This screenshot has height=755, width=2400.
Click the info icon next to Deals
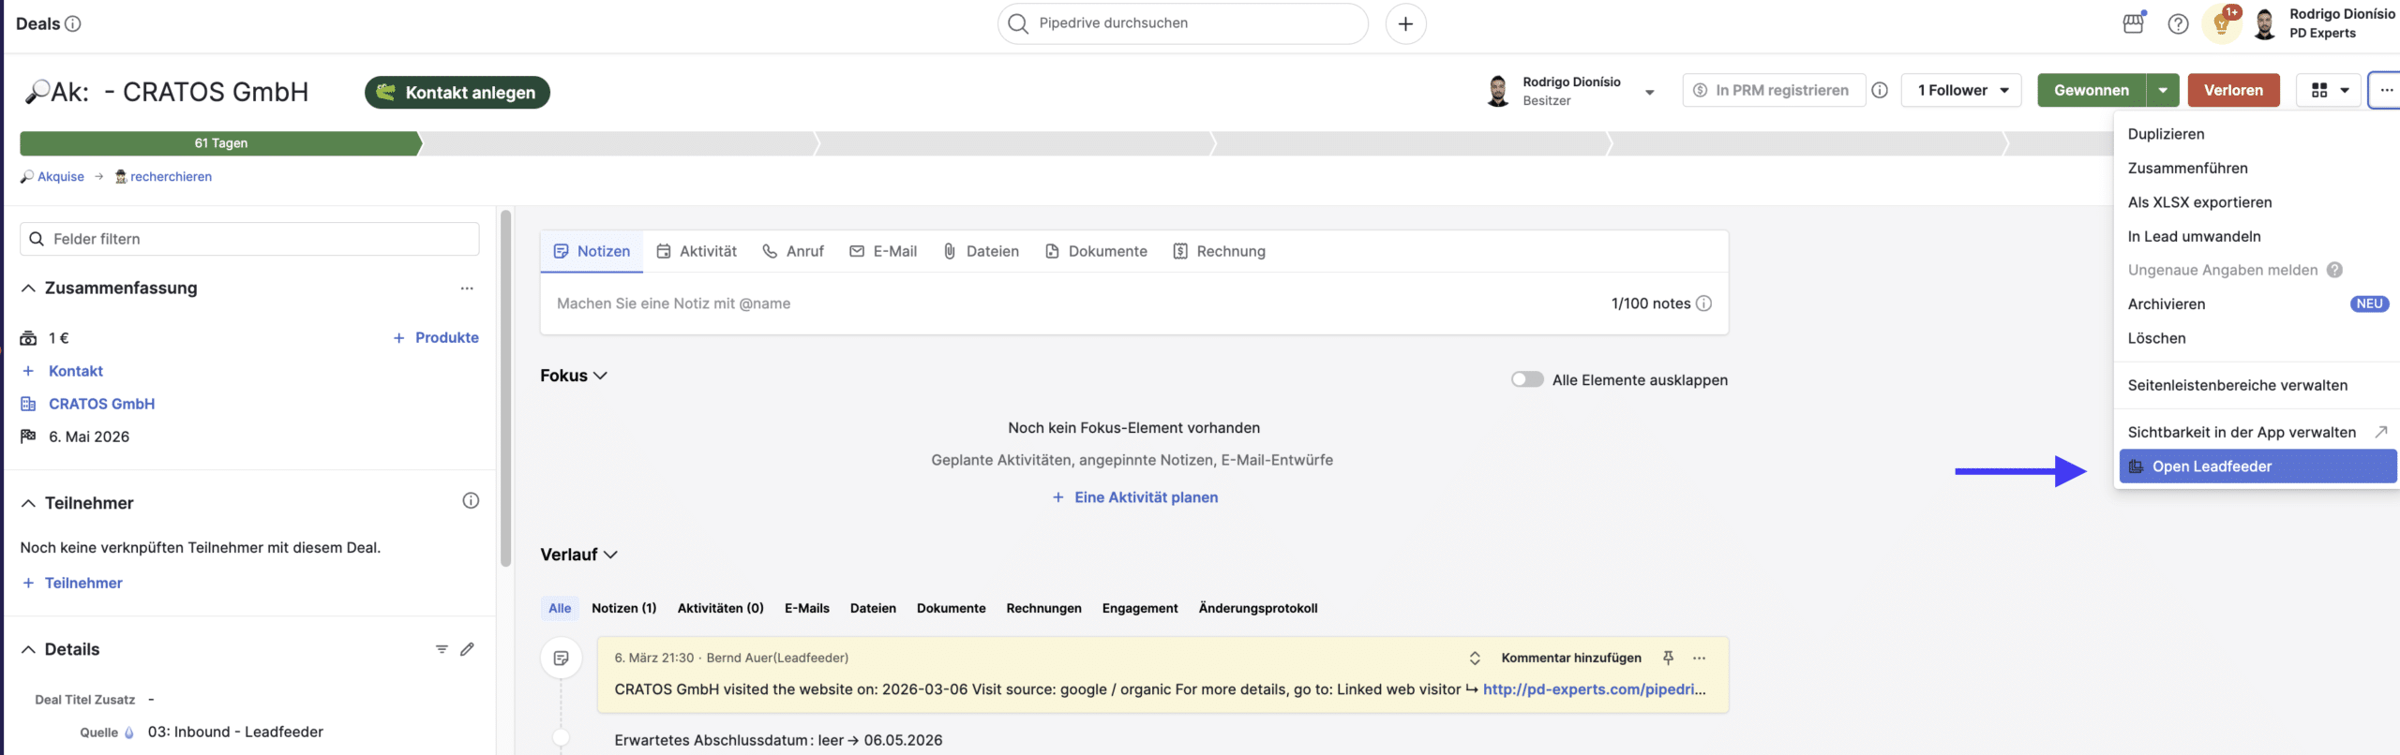tap(72, 23)
